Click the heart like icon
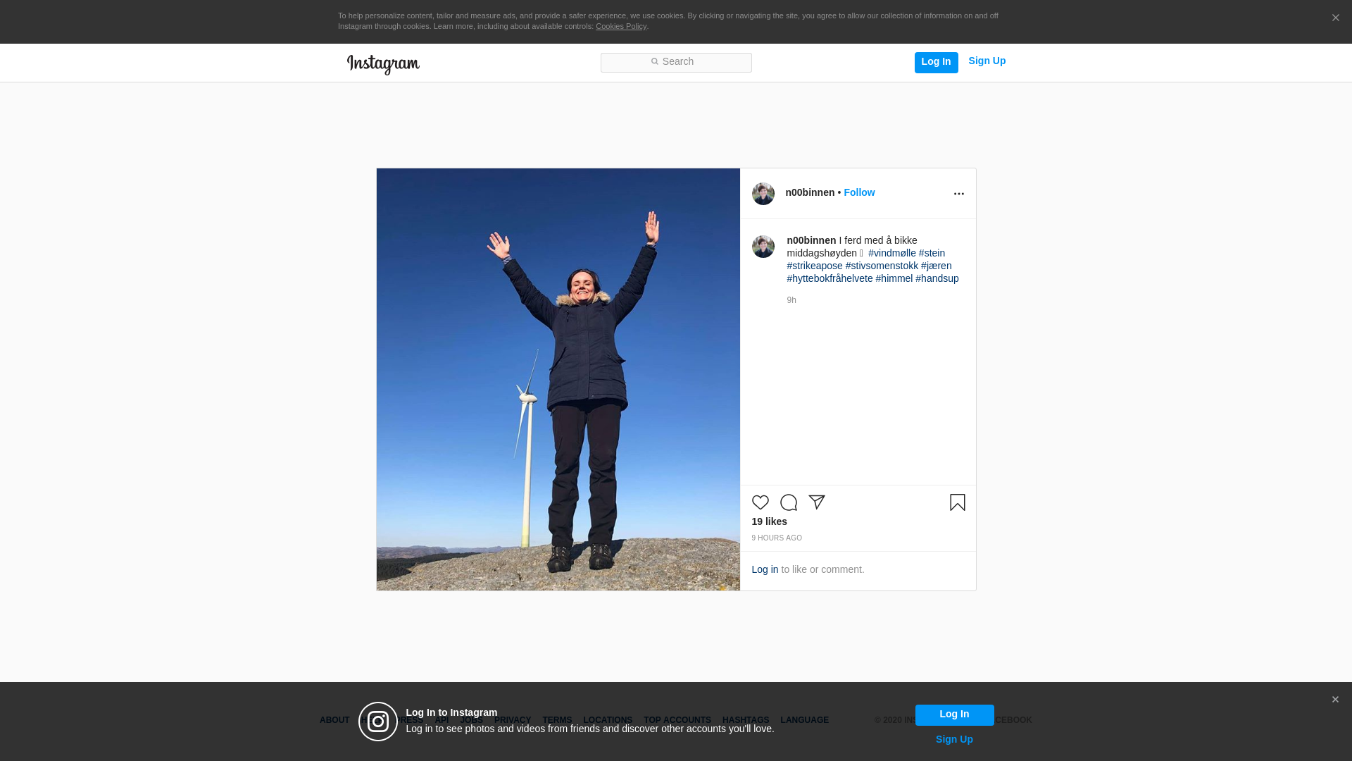Viewport: 1352px width, 761px height. coord(760,502)
